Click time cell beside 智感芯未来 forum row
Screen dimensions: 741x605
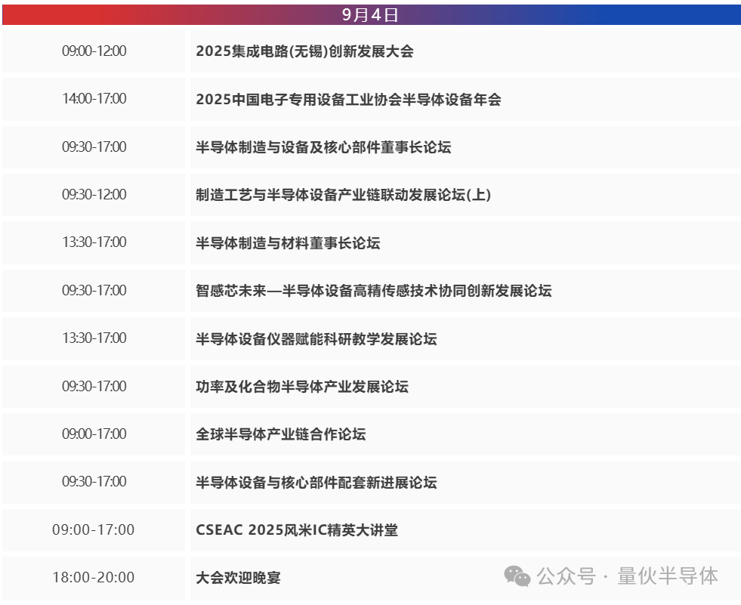pos(94,290)
